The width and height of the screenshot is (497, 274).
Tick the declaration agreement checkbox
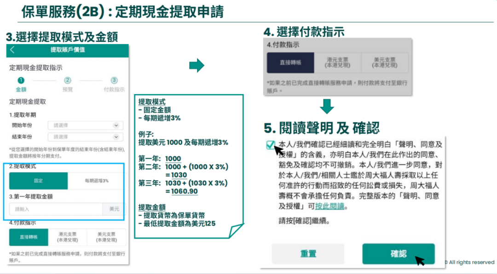270,145
